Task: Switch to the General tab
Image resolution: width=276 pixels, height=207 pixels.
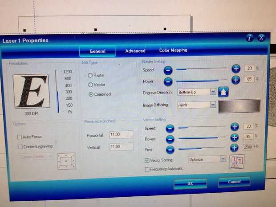Action: [97, 51]
